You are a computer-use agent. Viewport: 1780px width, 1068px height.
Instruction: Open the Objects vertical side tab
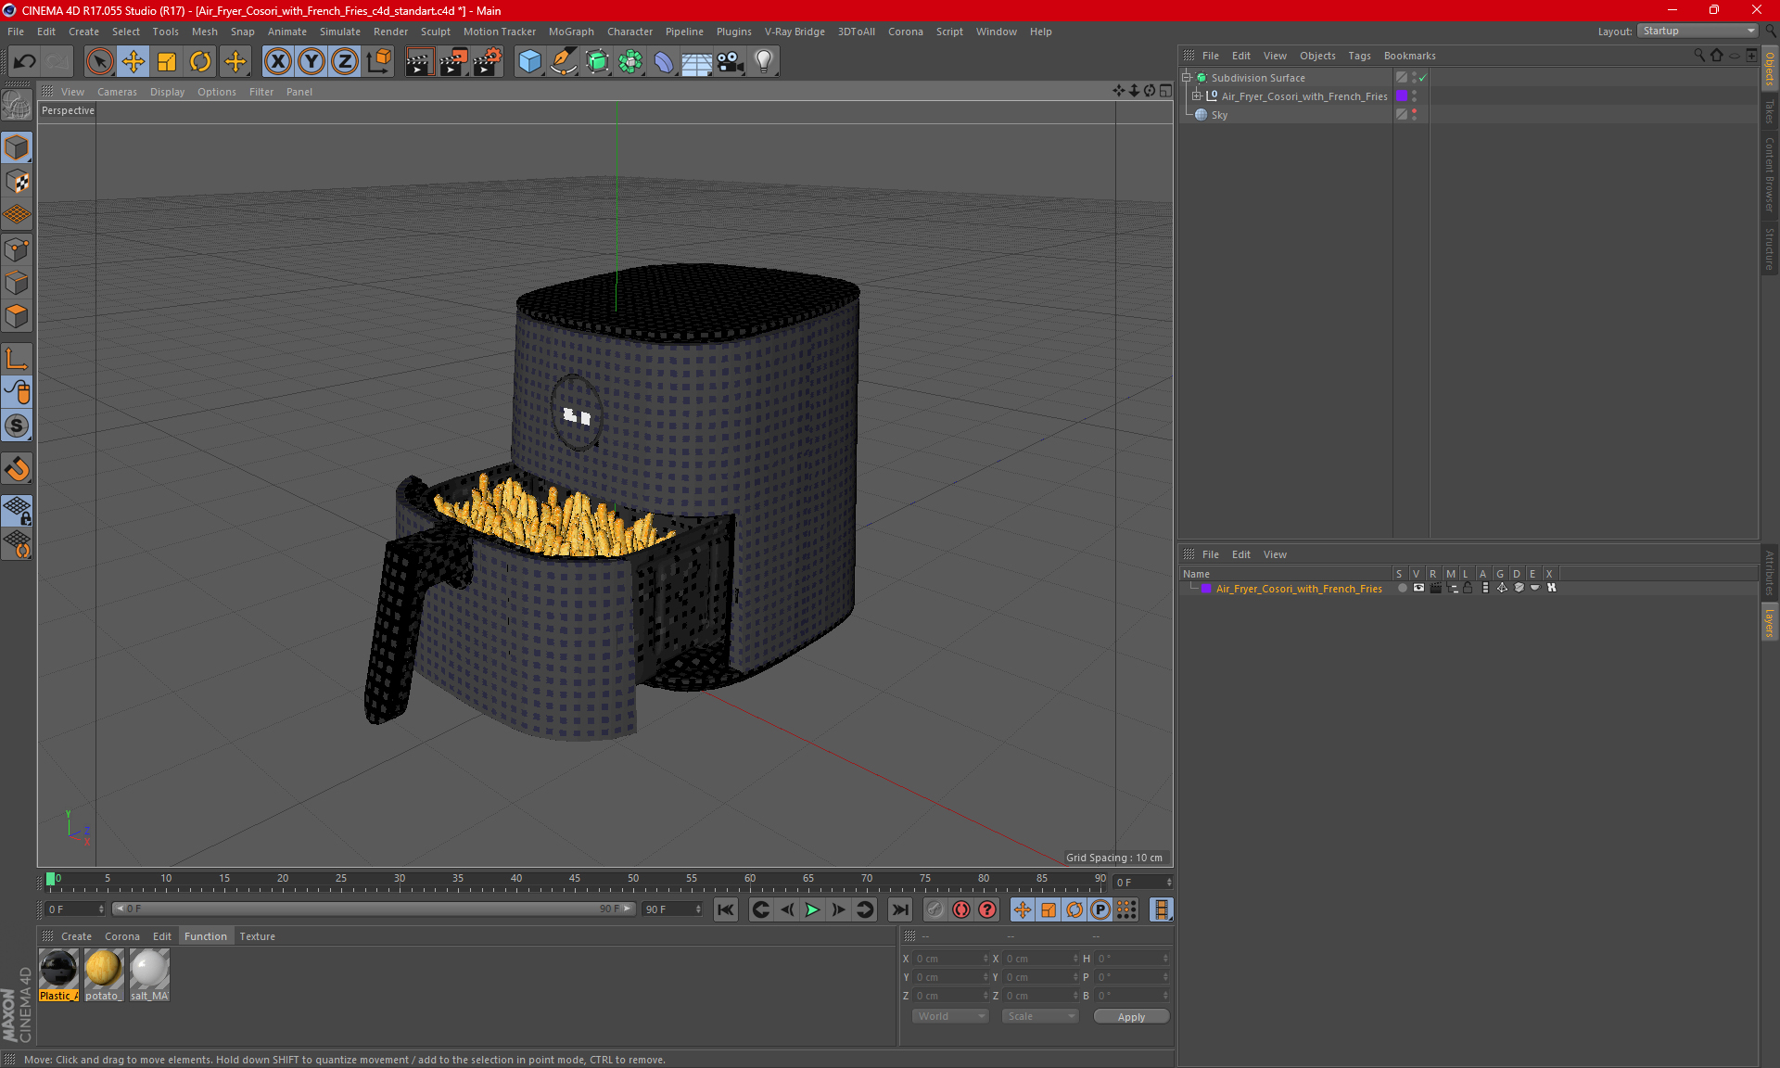click(x=1770, y=68)
